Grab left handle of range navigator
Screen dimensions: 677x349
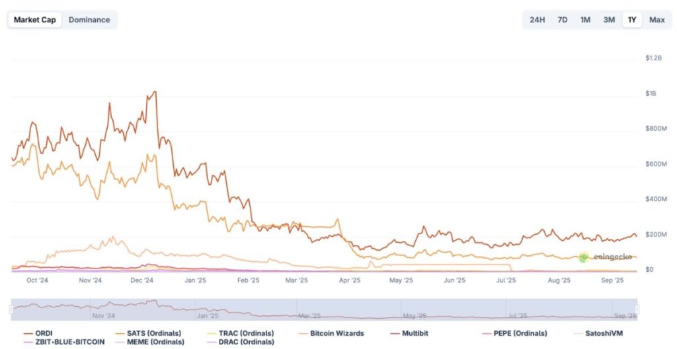tap(12, 309)
